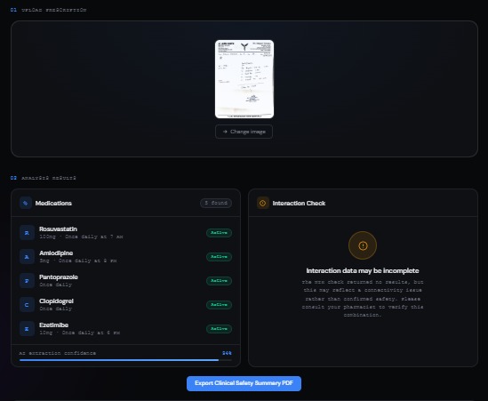The width and height of the screenshot is (488, 401).
Task: Select the Rosuvastatin medication name
Action: point(58,229)
